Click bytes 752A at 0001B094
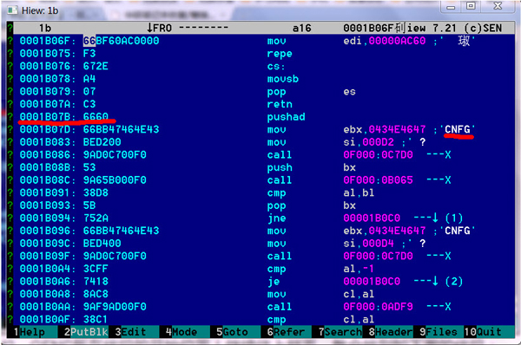 96,218
